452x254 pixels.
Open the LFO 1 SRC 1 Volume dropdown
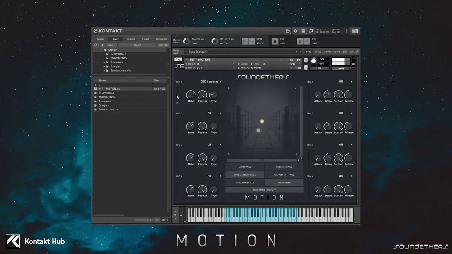tap(211, 81)
